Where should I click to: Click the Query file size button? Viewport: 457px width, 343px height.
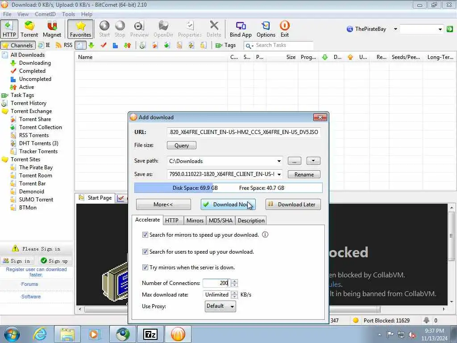(182, 145)
